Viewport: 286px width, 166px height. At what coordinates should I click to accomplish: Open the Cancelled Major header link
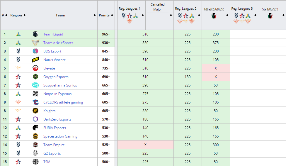(x=158, y=7)
